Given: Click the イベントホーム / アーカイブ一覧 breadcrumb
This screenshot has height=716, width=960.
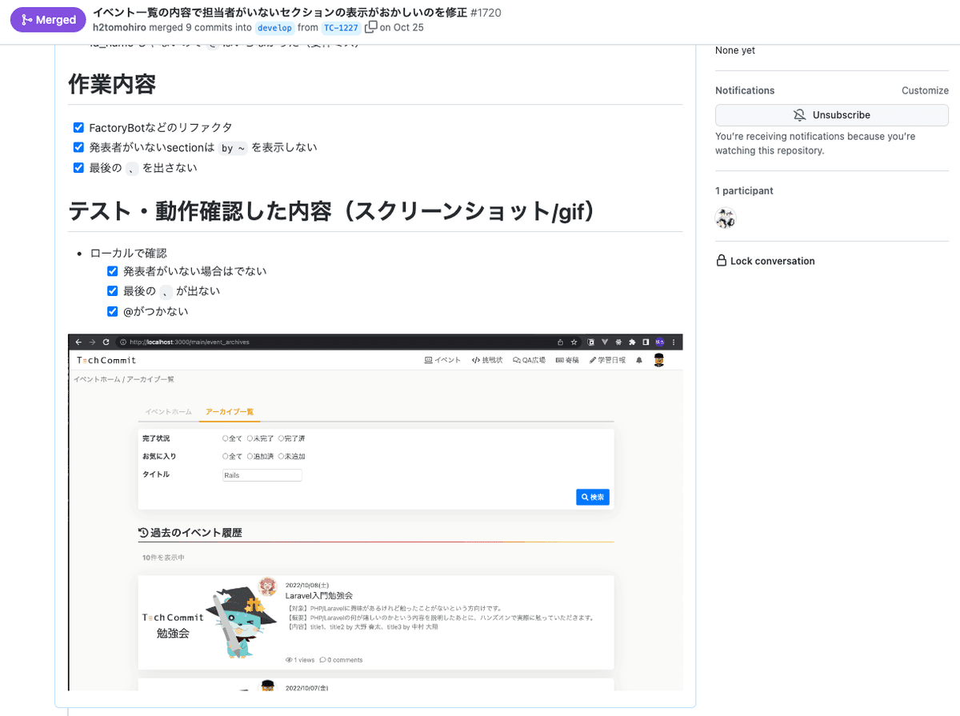Looking at the screenshot, I should pos(123,378).
